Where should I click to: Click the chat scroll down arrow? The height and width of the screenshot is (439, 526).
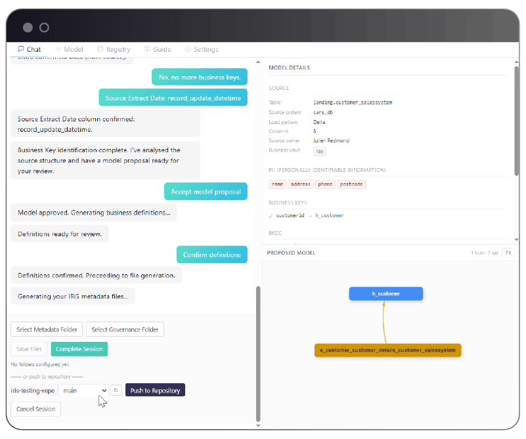(x=258, y=426)
